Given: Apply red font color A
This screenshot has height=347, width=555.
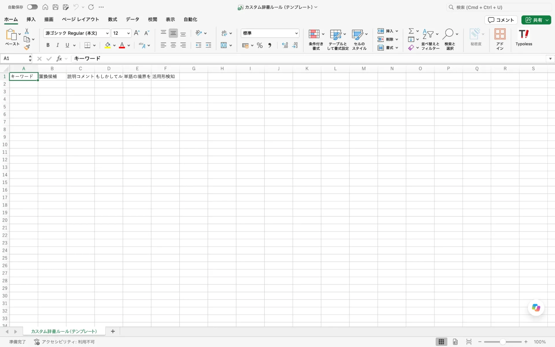Looking at the screenshot, I should pyautogui.click(x=122, y=45).
